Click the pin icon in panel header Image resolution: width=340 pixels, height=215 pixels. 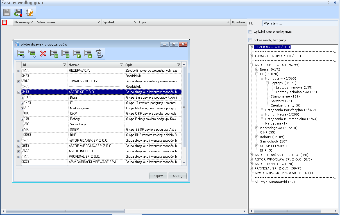tap(329, 3)
